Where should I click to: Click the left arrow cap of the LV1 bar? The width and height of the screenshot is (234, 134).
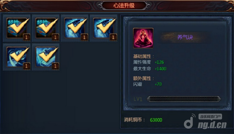[x=148, y=99]
